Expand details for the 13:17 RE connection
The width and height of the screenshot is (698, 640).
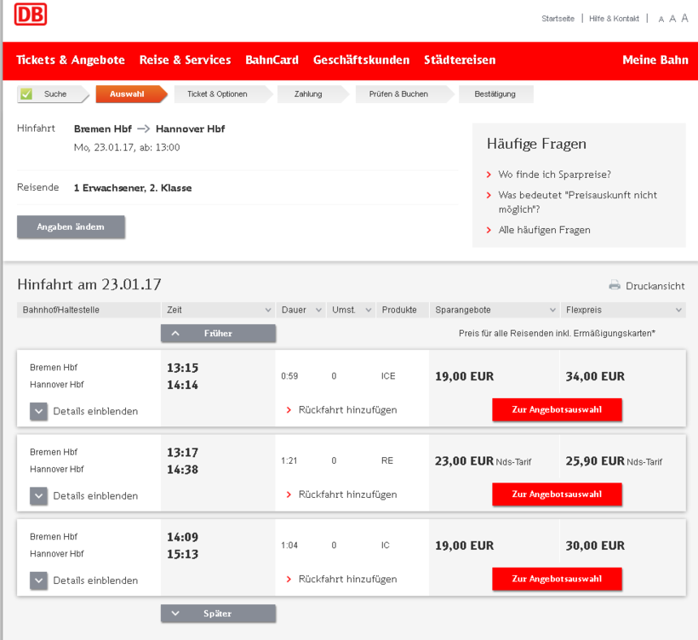point(38,496)
